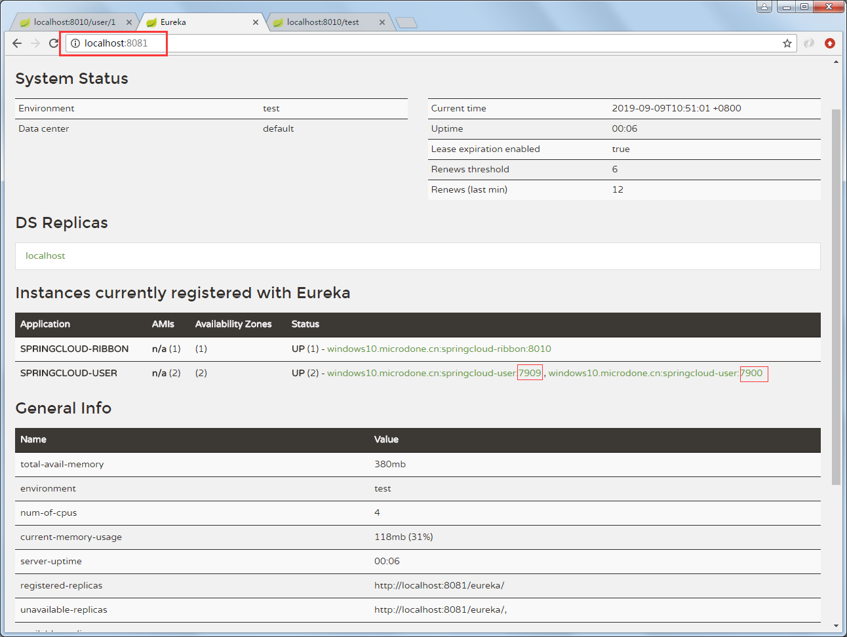This screenshot has height=637, width=847.
Task: Click the Instances currently registered heading
Action: [x=183, y=293]
